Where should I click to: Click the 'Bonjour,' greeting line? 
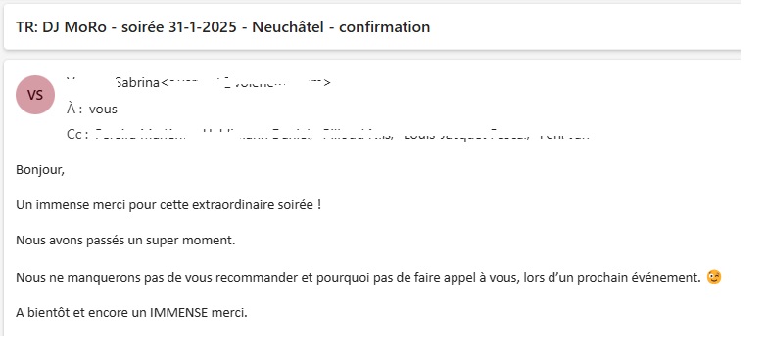pyautogui.click(x=40, y=171)
